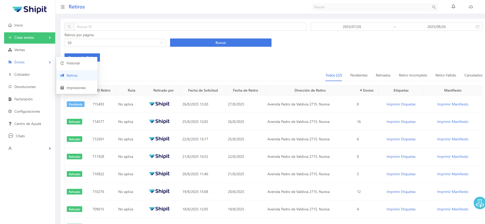Switch to the Retiro Incompleto tab

pos(413,75)
